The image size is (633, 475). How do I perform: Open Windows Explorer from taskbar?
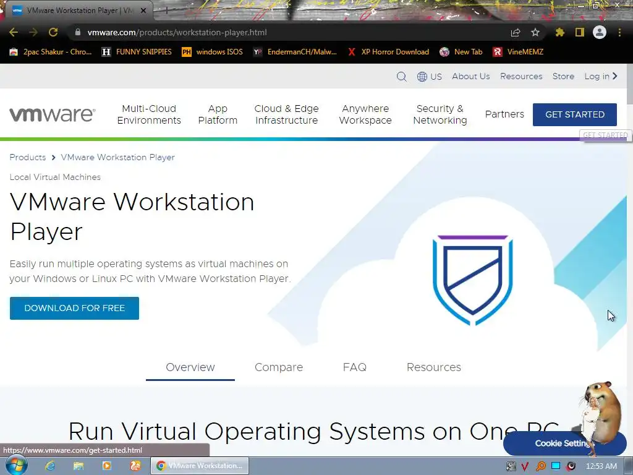(x=79, y=466)
